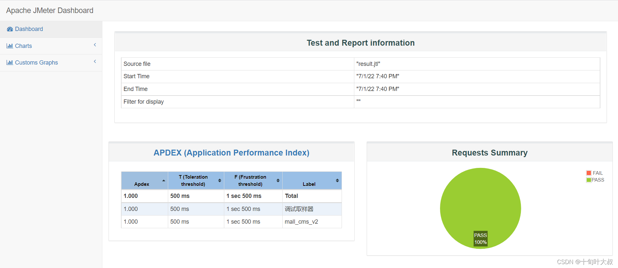Click the "Start Time" row label
Image resolution: width=618 pixels, height=268 pixels.
(137, 76)
